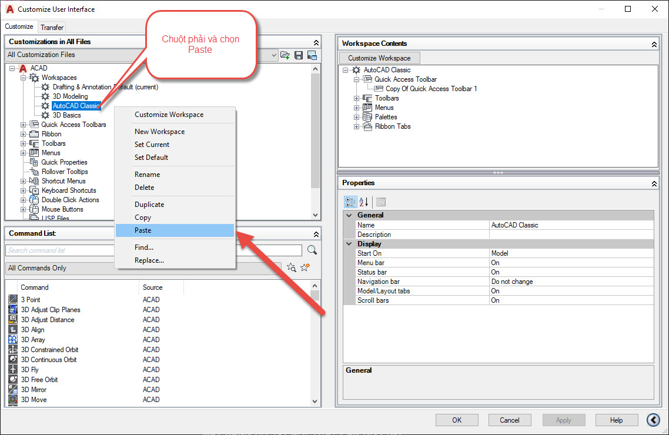Sort properties alphabetically with A-Z icon
Viewport: 669px width, 435px height.
pyautogui.click(x=364, y=202)
